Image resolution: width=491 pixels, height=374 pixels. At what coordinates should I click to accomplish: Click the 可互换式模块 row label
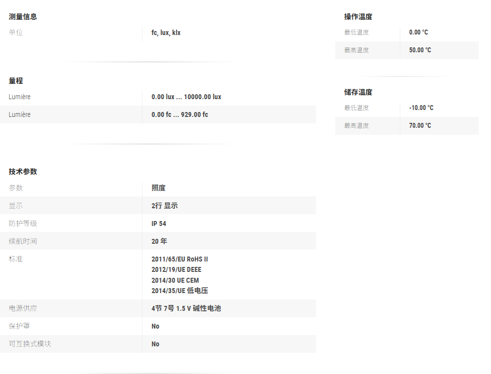click(30, 344)
